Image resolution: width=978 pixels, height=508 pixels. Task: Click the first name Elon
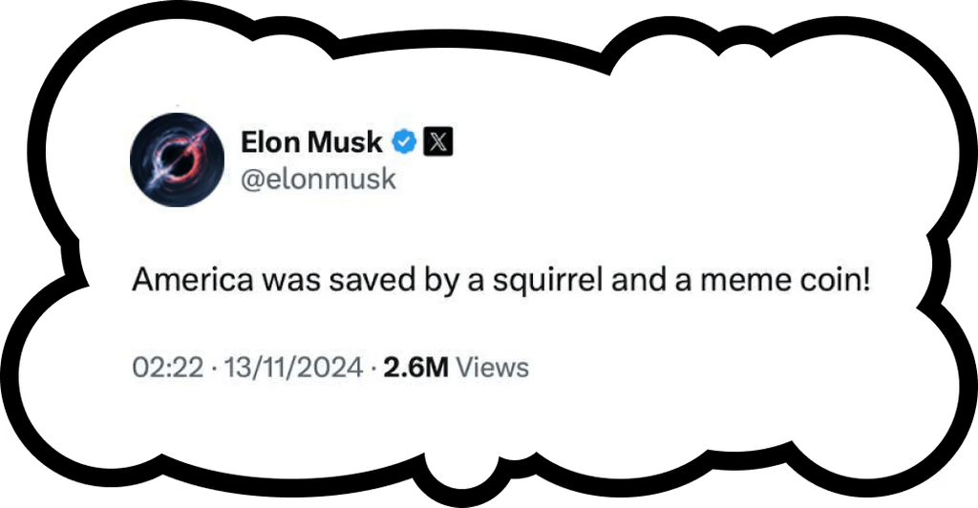coord(270,143)
